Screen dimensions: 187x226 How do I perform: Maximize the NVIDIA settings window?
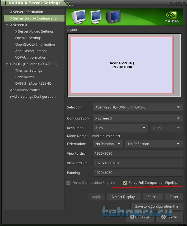[x=179, y=3]
